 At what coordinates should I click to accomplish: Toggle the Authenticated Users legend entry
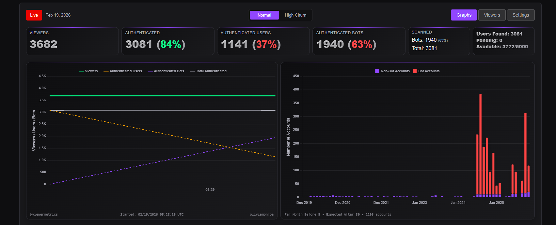pyautogui.click(x=123, y=71)
